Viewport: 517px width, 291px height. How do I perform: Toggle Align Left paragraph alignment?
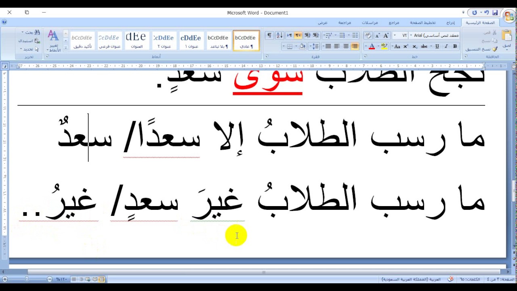[x=337, y=46]
